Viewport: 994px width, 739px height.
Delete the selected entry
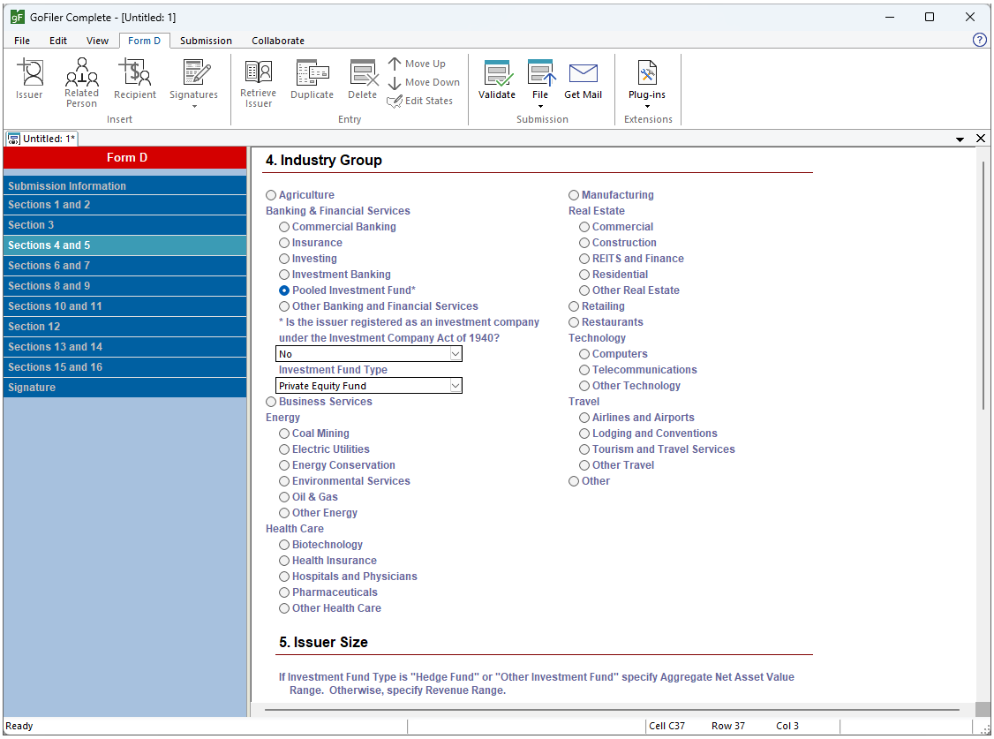point(363,79)
